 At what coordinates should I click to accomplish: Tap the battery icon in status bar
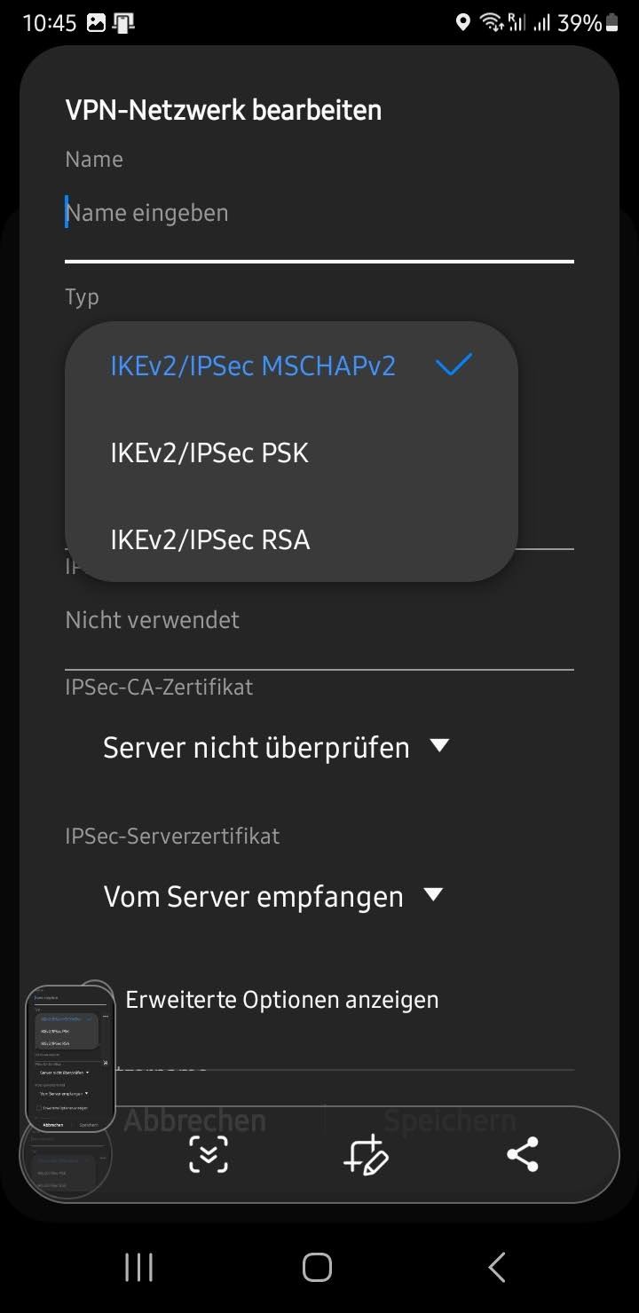[611, 22]
